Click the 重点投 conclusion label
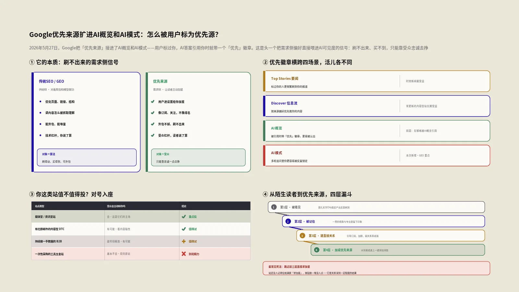Viewport: 519px width, 292px height. point(193,217)
